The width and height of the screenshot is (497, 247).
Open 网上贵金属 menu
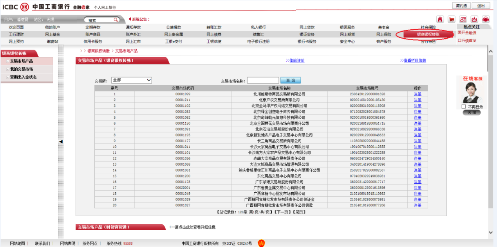click(173, 34)
